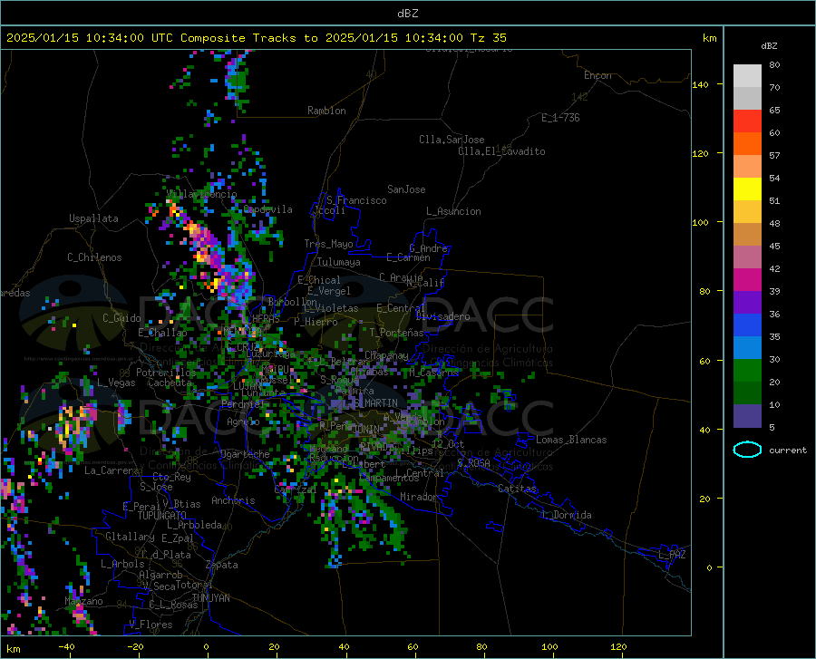Click the 'TUNUYAN' map label

pos(210,598)
